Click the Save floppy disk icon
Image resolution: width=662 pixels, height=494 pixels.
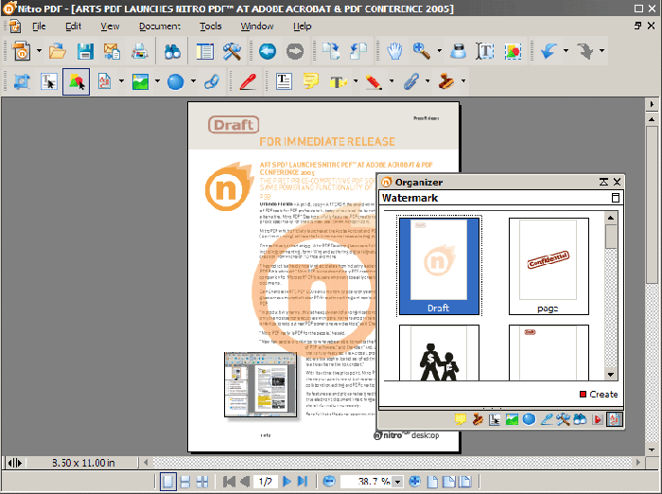tap(84, 51)
